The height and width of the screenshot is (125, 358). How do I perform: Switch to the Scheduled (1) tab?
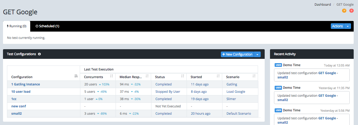pyautogui.click(x=47, y=26)
